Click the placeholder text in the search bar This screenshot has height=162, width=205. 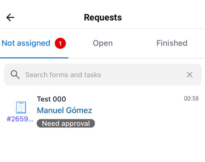pos(63,75)
